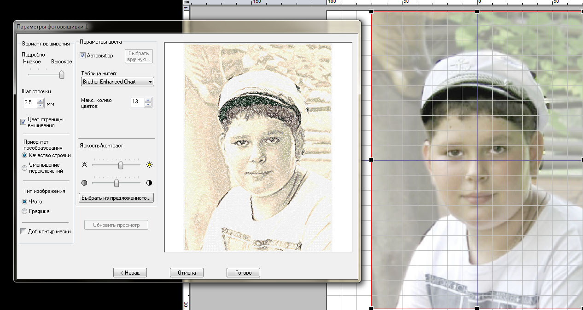Image resolution: width=583 pixels, height=310 pixels.
Task: Click the Подробно detail slider handle
Action: pos(62,74)
